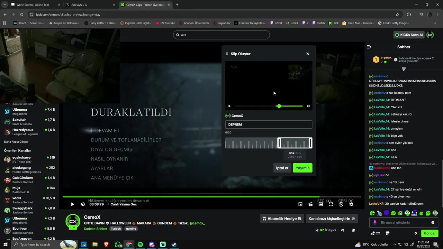Click the channel points infinity icon

(376, 233)
